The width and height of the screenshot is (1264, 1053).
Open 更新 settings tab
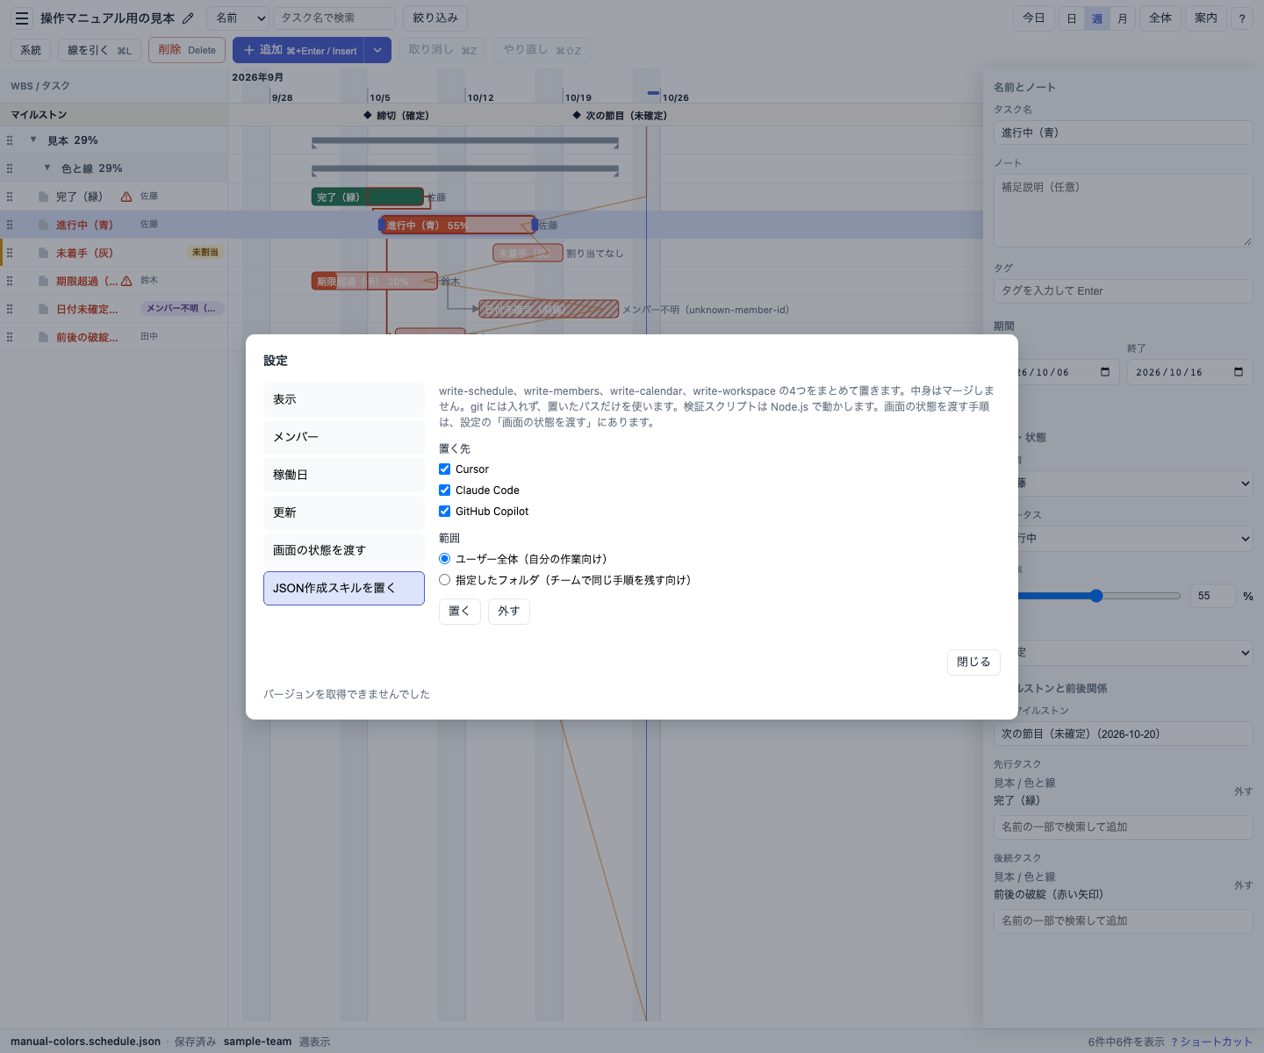[344, 512]
